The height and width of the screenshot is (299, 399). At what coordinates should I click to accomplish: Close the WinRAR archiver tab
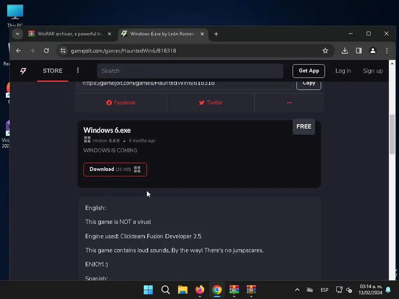[109, 34]
